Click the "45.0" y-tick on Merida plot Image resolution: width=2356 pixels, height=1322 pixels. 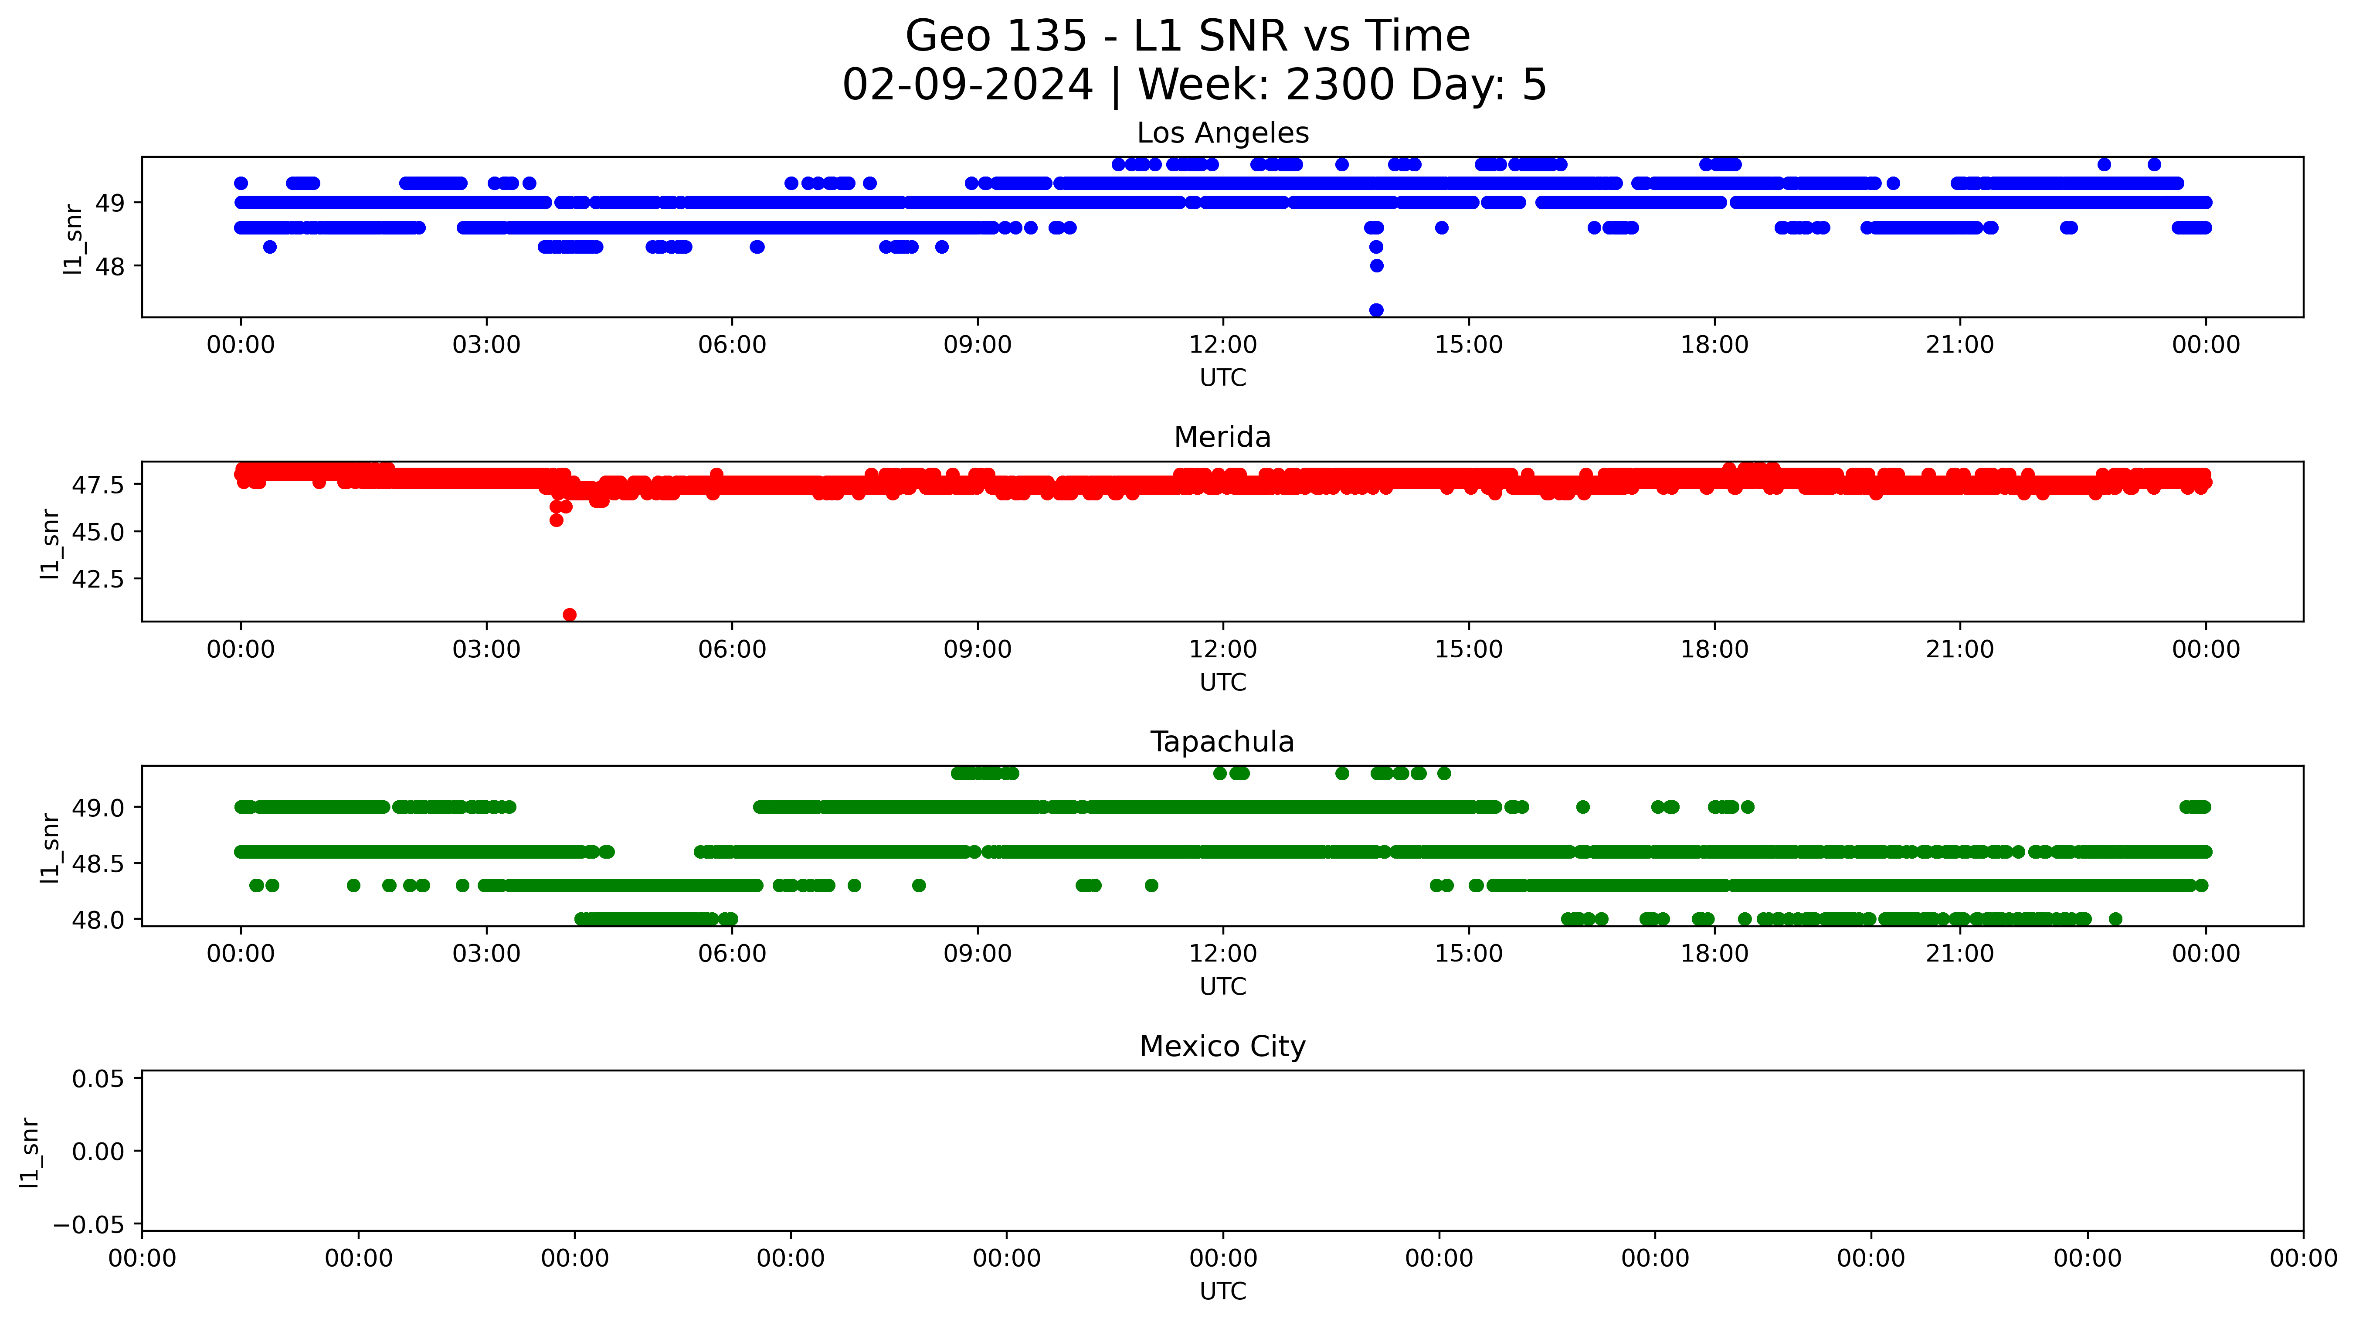99,531
